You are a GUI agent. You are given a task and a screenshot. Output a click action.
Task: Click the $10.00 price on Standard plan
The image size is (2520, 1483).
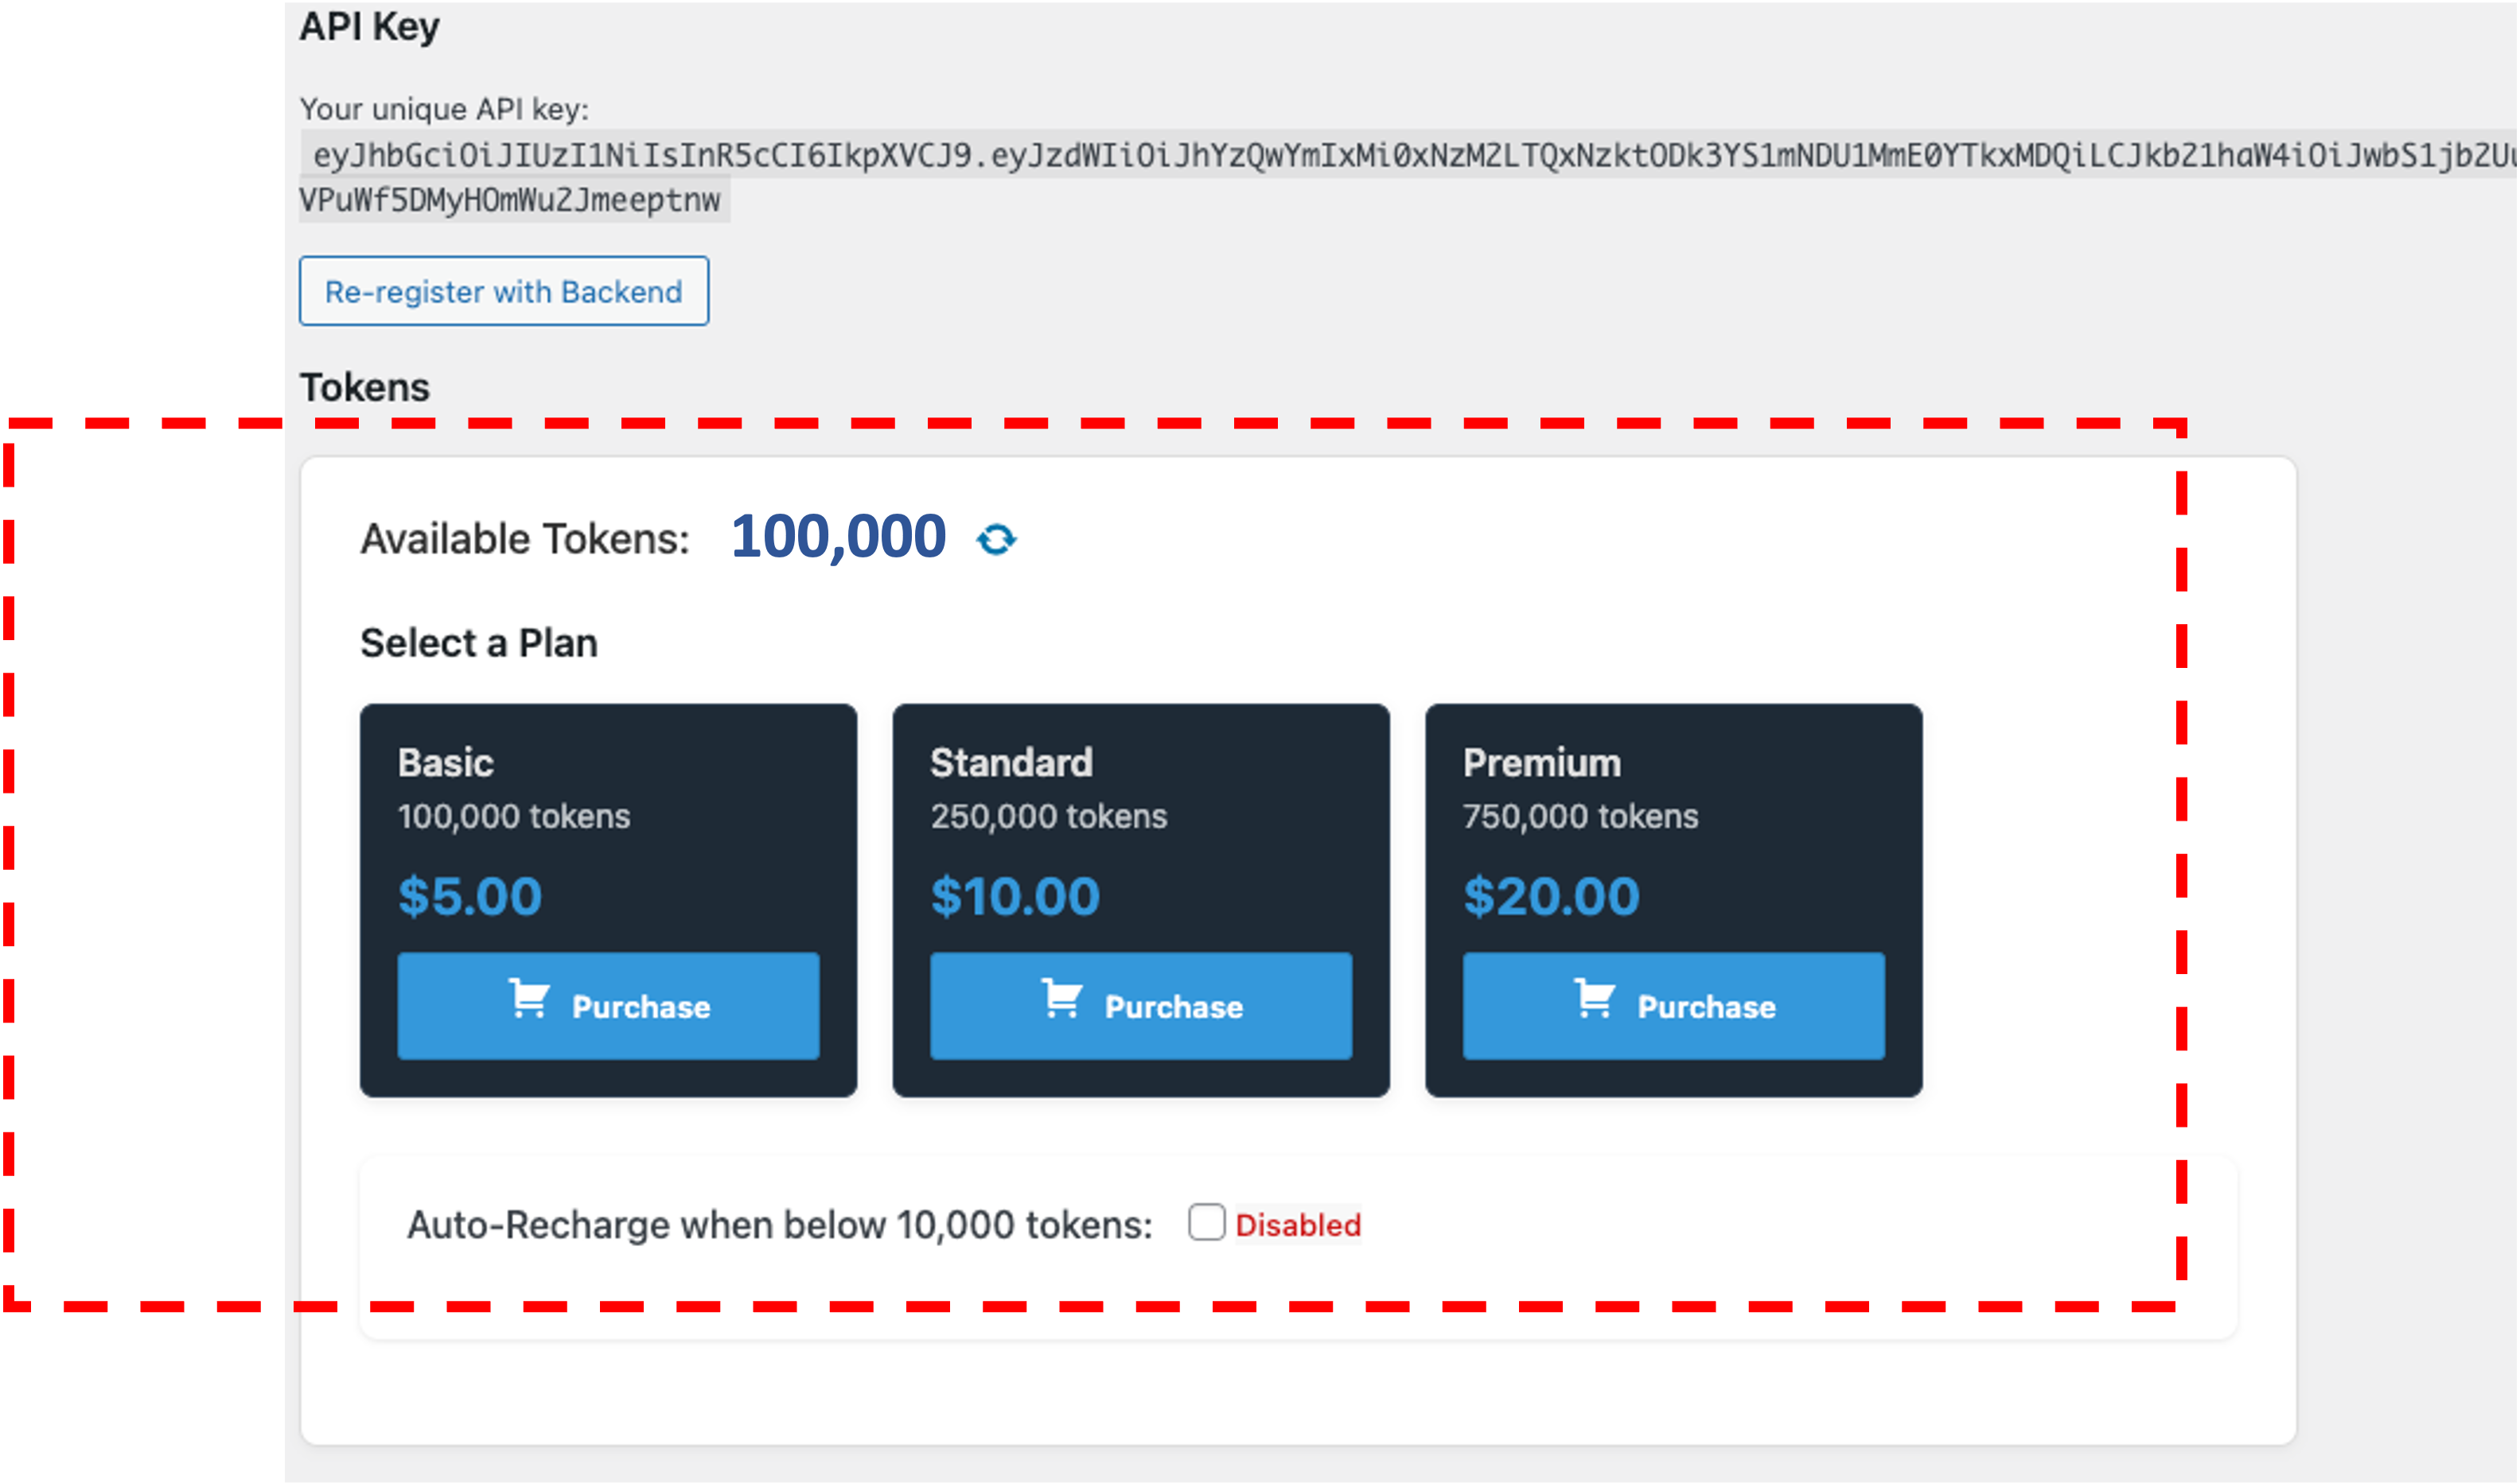(1015, 896)
